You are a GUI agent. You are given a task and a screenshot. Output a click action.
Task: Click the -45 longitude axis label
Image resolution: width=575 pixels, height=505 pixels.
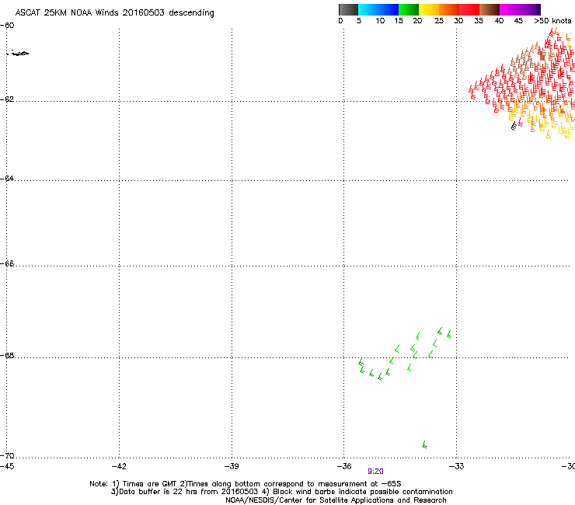tap(7, 466)
